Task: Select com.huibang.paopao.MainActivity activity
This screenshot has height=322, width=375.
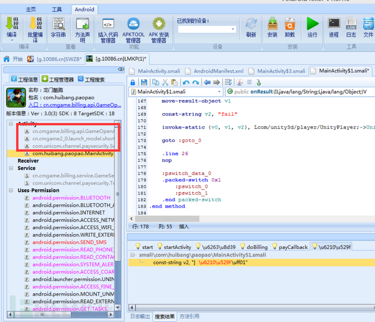Action: tap(61, 153)
